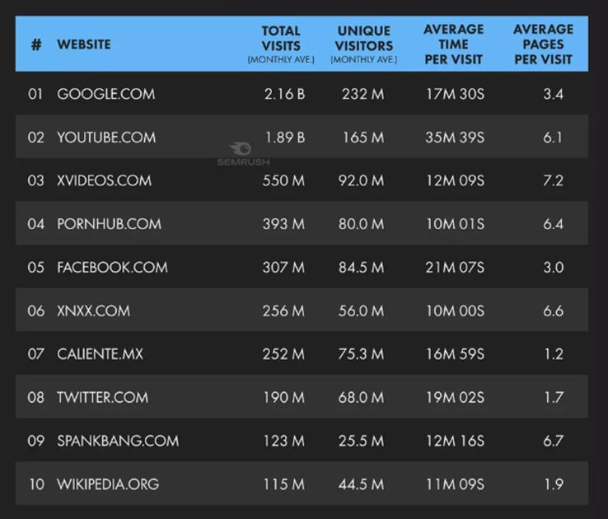Select Facebook's 84.5 M unique visitors
The width and height of the screenshot is (608, 519).
tap(361, 267)
